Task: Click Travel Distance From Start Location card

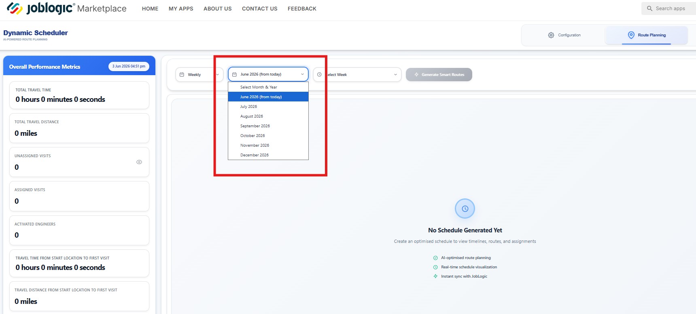Action: coord(79,296)
